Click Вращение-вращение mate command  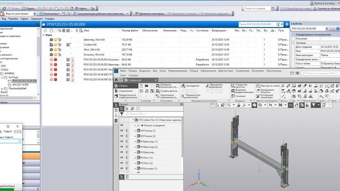pos(214,86)
